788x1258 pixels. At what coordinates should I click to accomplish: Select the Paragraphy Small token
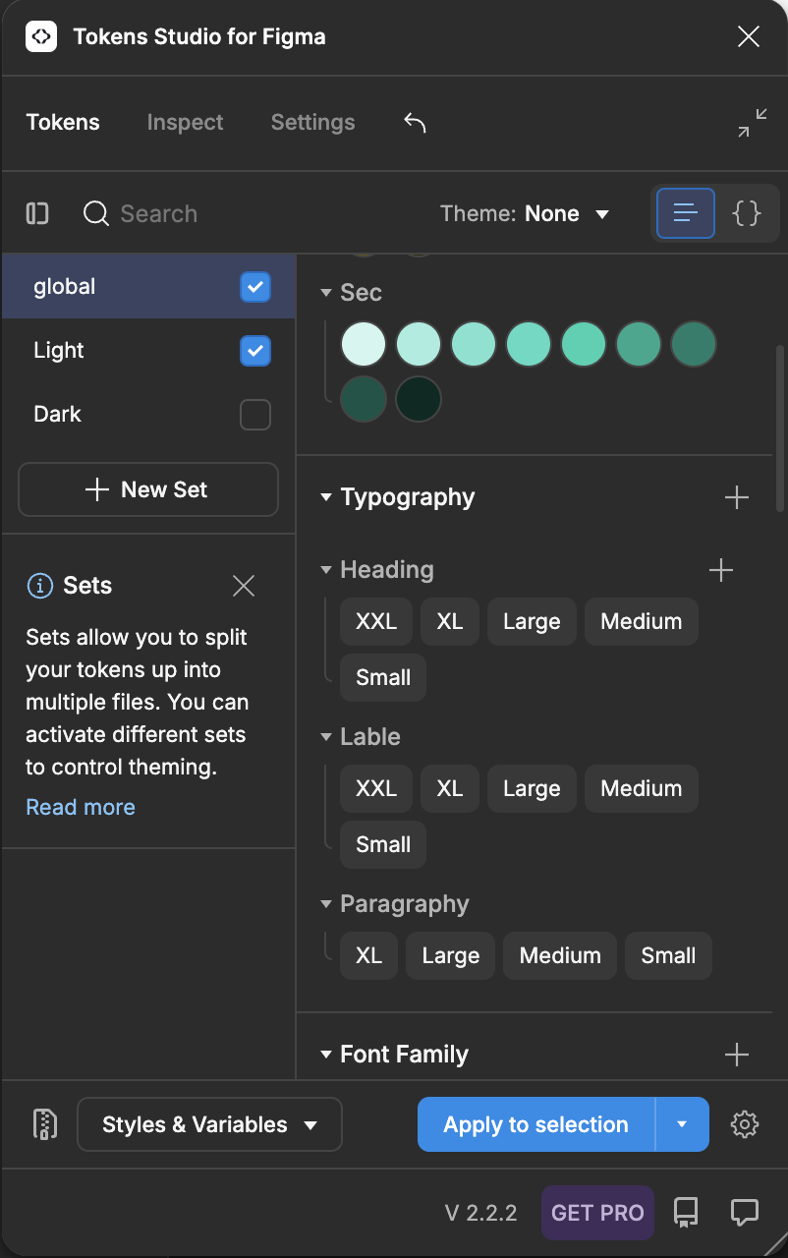(x=669, y=955)
